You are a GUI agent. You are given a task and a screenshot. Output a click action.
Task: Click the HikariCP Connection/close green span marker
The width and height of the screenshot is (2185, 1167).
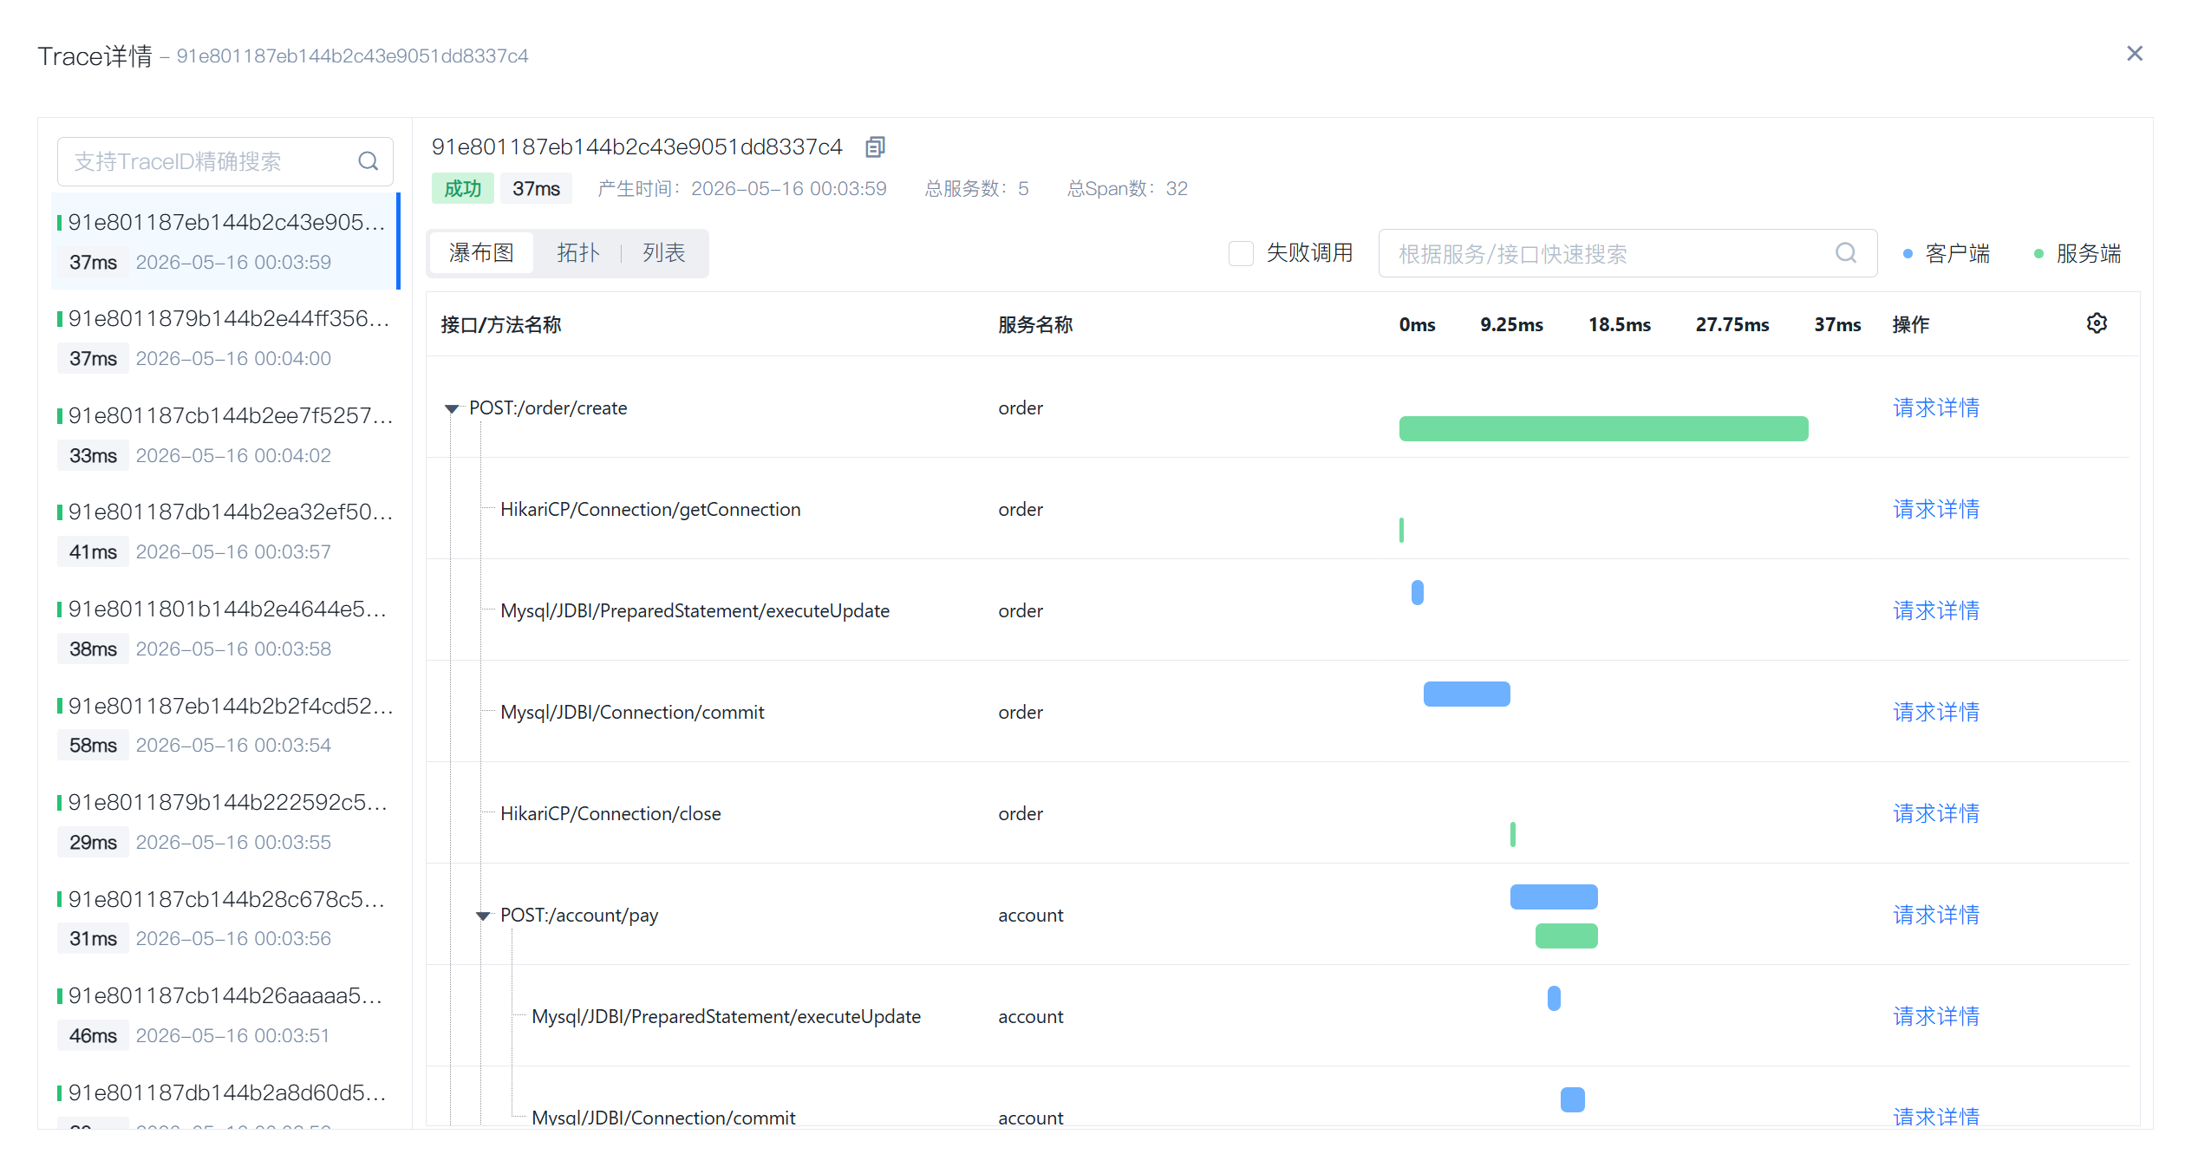point(1512,834)
